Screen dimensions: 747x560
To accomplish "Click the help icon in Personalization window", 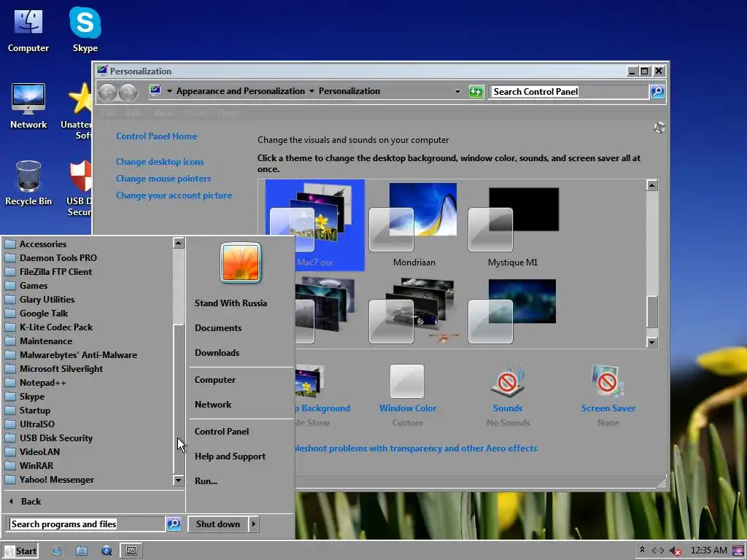I will coord(659,128).
